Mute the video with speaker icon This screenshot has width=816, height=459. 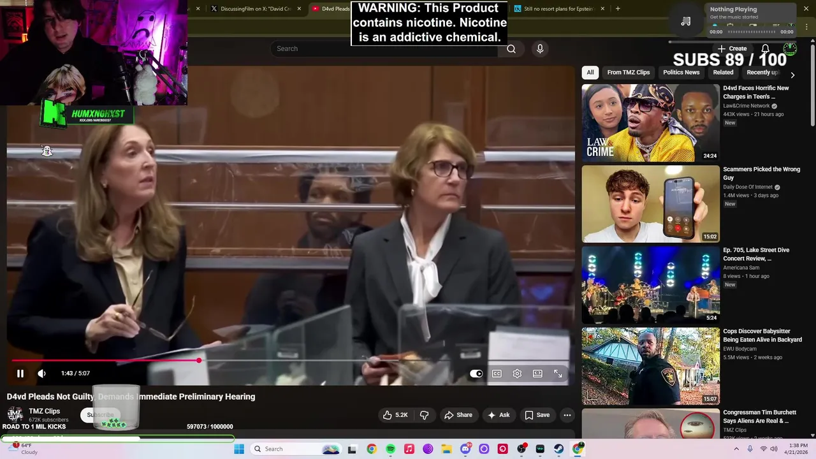[x=42, y=374]
